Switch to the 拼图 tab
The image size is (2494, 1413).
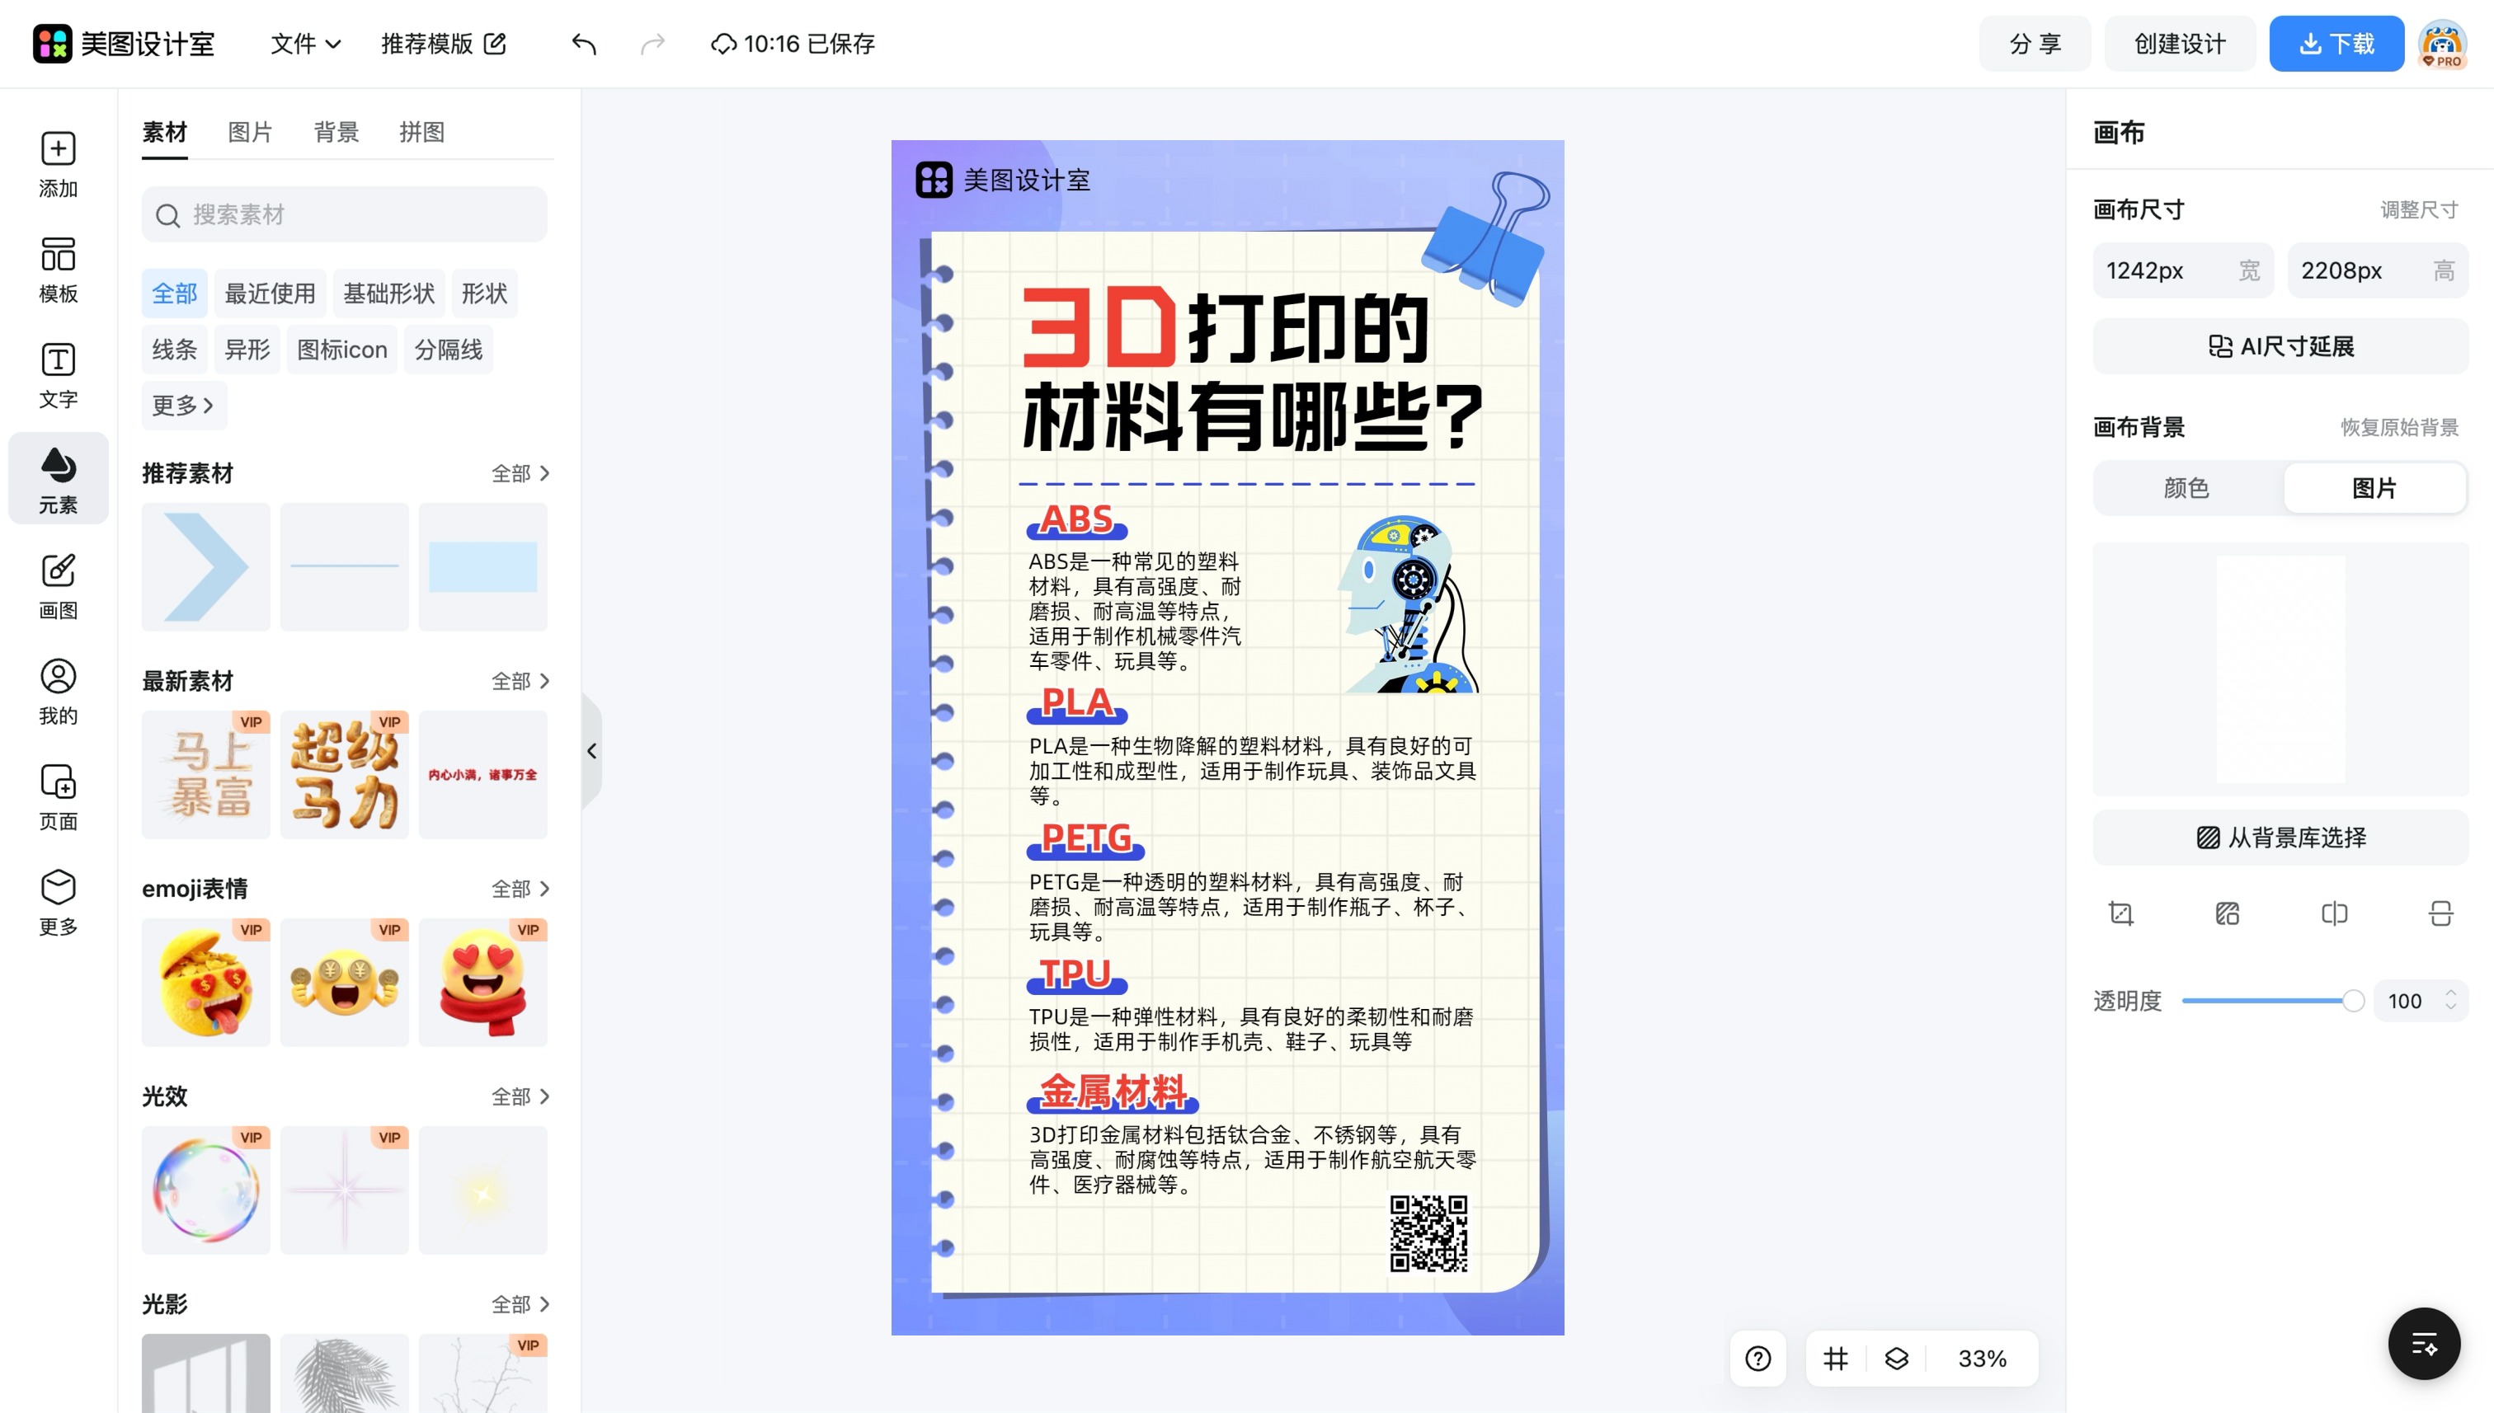(x=422, y=132)
